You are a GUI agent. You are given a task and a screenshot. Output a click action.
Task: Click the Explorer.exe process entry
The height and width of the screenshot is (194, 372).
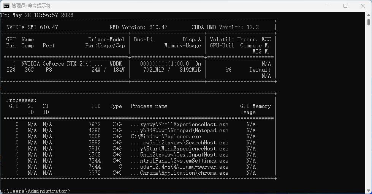[x=166, y=136]
